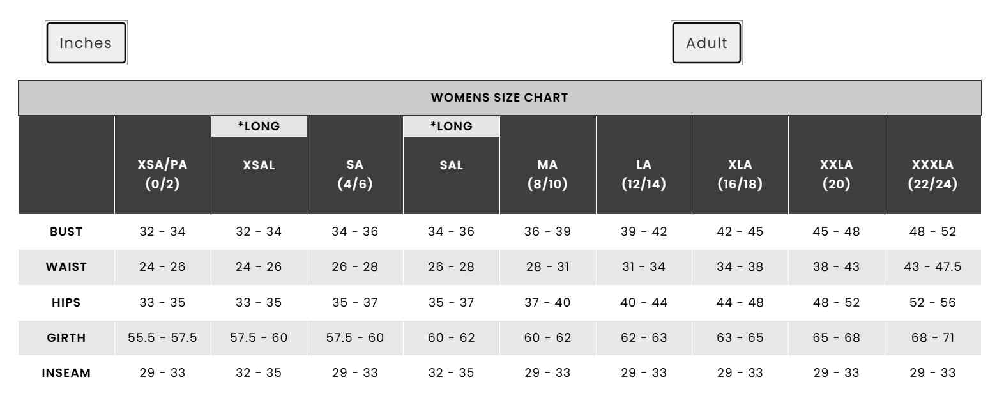Viewport: 1004px width, 407px height.
Task: Click the SAL long size header
Action: pos(452,165)
